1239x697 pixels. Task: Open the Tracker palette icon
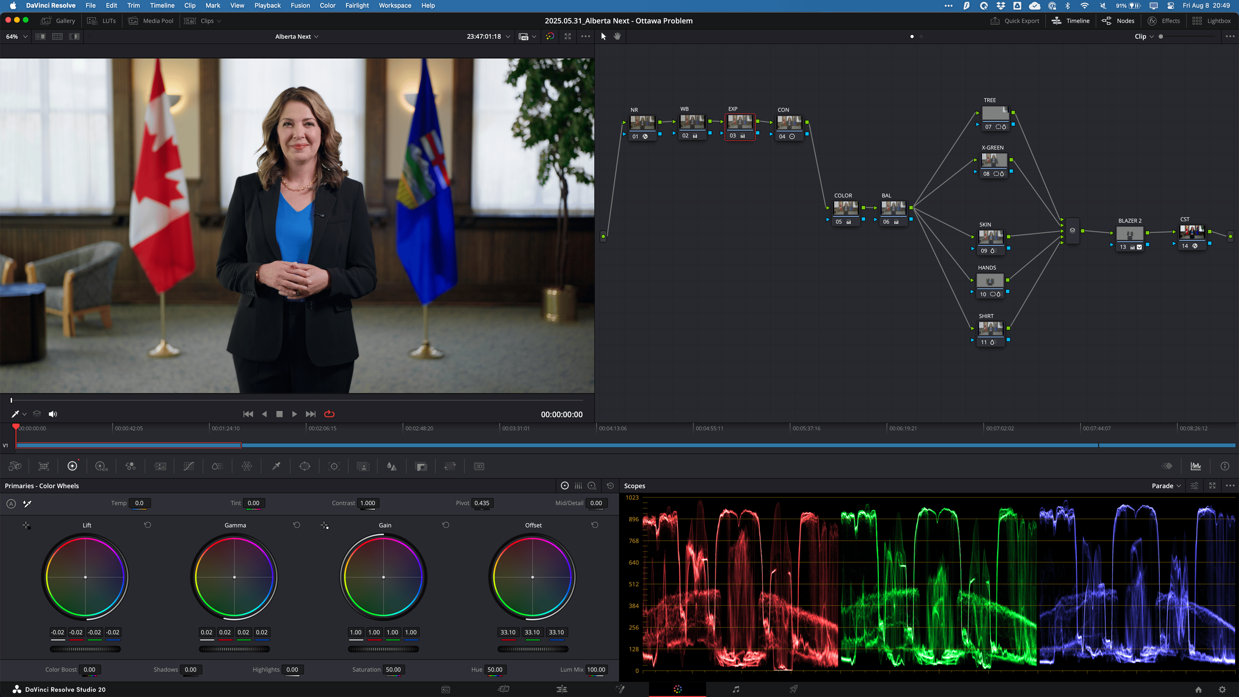click(334, 466)
